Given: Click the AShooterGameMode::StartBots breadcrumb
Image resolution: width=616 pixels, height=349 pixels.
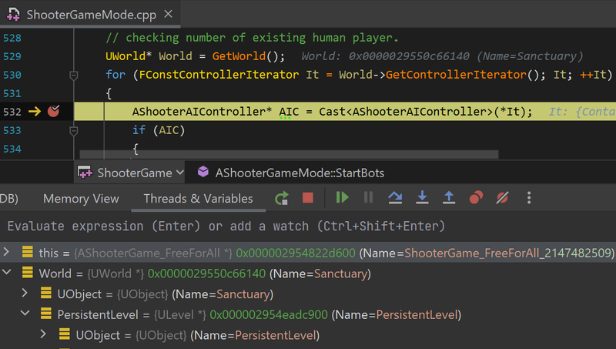Looking at the screenshot, I should click(x=299, y=173).
